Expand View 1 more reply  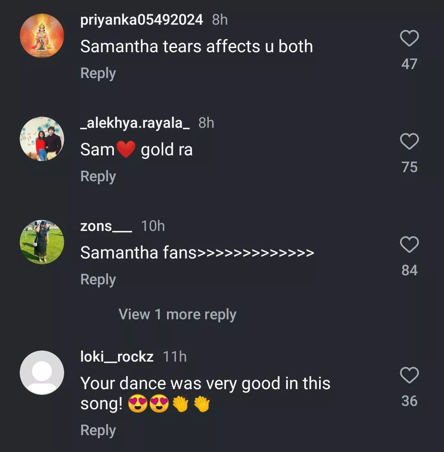pos(177,314)
